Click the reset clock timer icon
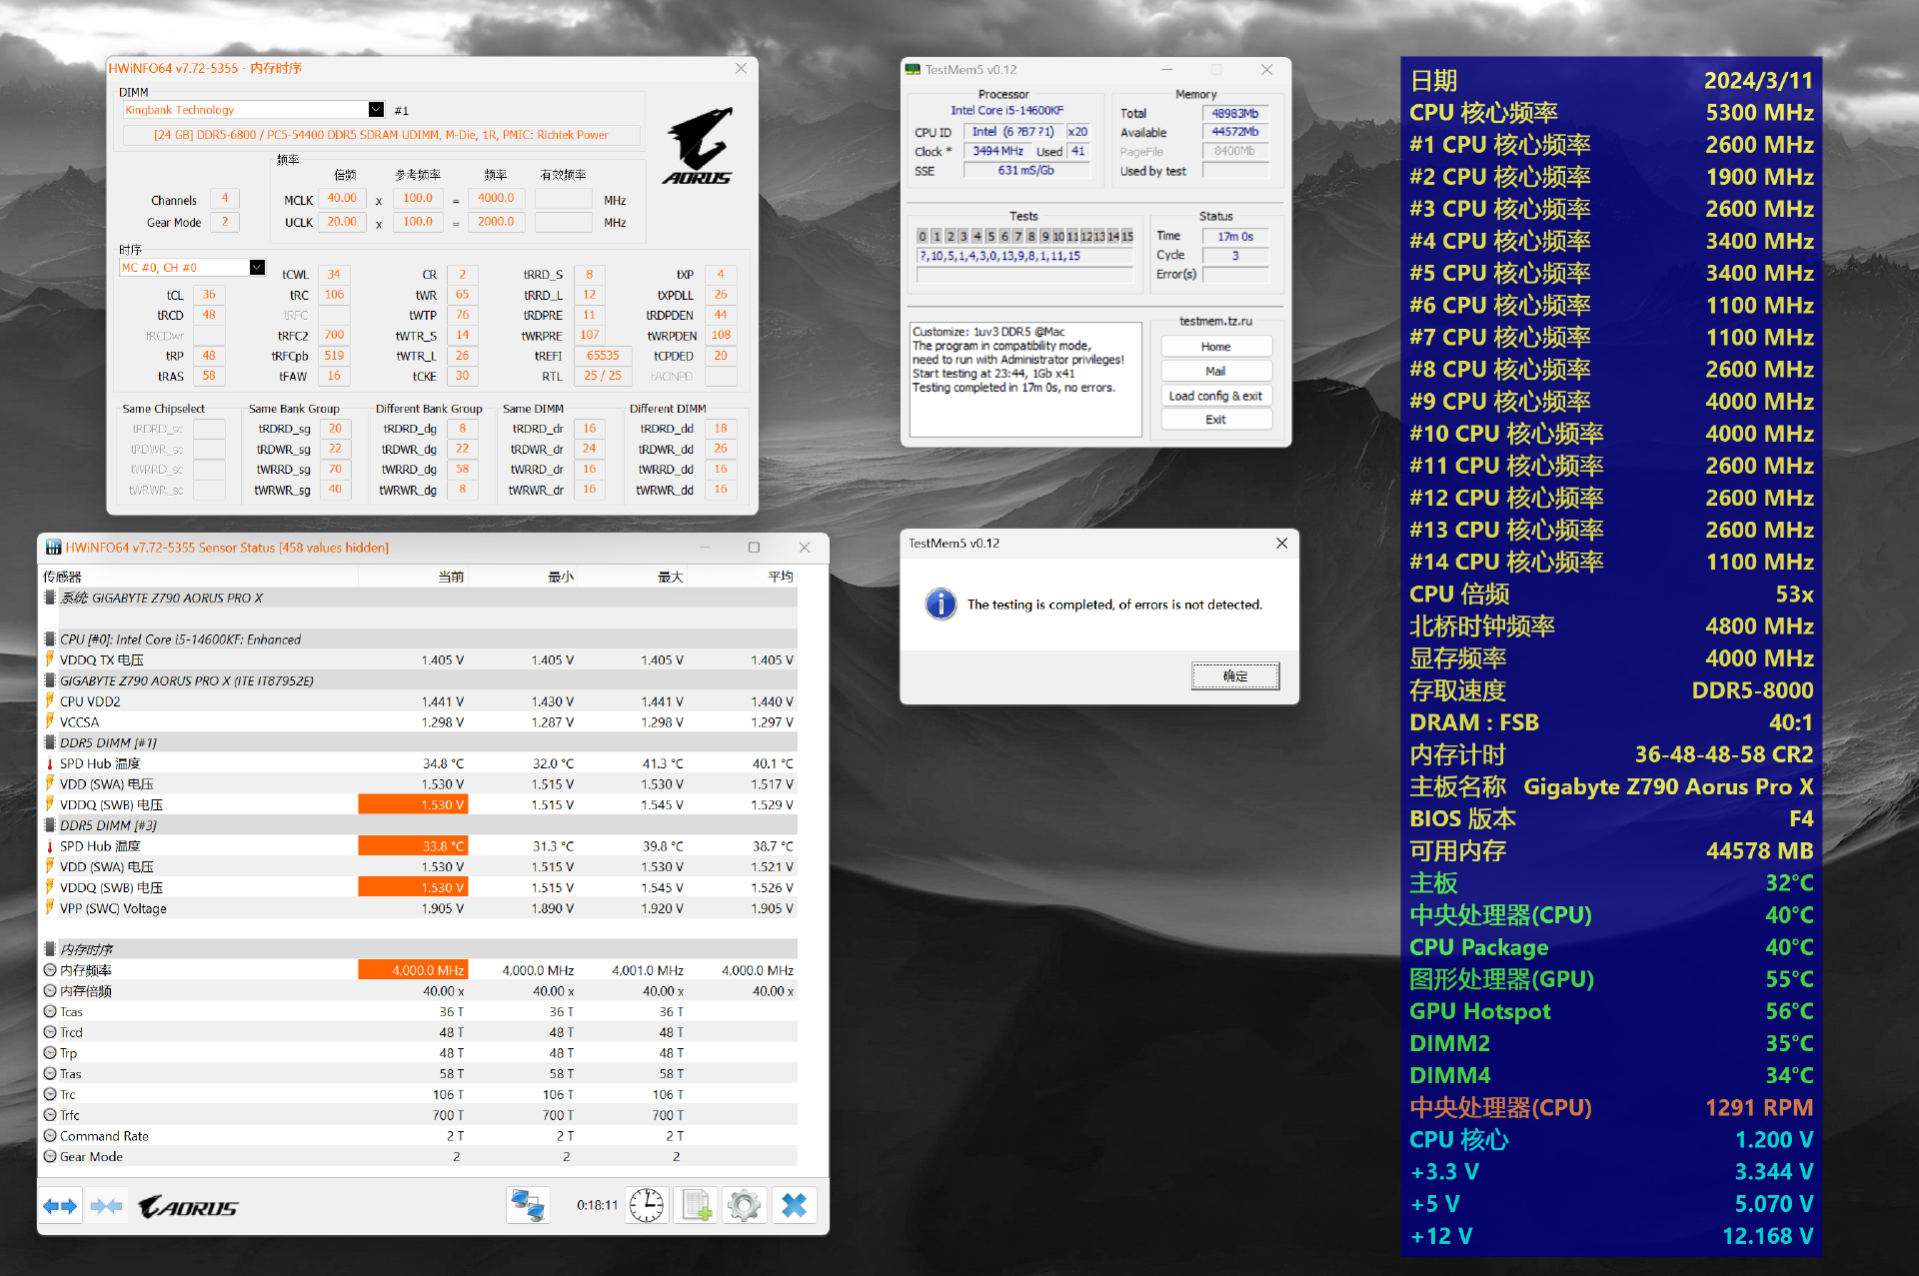Viewport: 1919px width, 1276px height. pyautogui.click(x=647, y=1206)
